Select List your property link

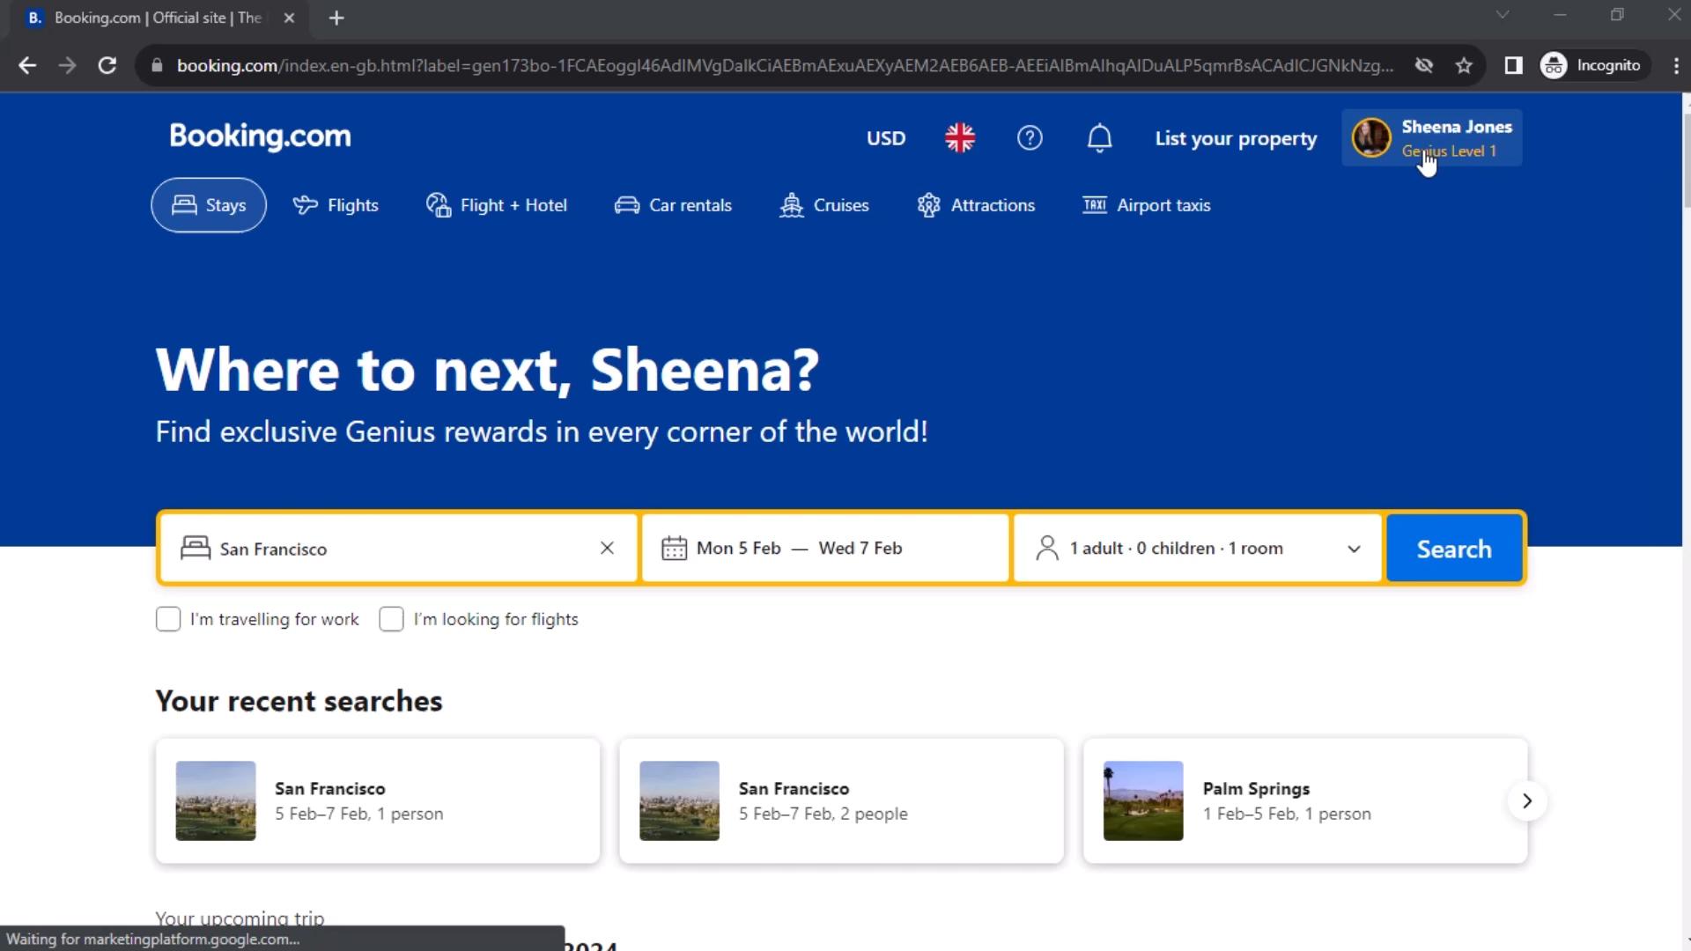point(1236,138)
